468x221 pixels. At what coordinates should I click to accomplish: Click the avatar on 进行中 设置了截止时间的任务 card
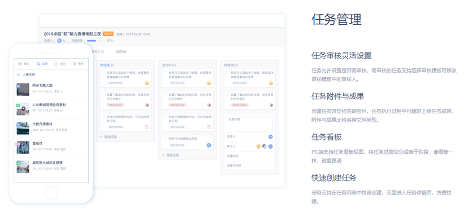coord(209,105)
